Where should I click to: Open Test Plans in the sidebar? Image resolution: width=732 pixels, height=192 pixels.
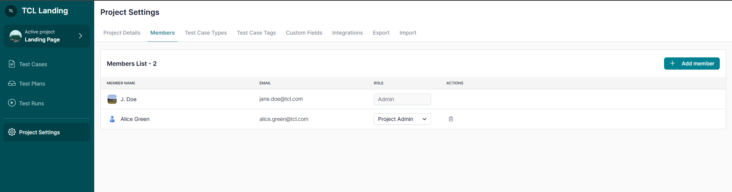click(x=47, y=84)
